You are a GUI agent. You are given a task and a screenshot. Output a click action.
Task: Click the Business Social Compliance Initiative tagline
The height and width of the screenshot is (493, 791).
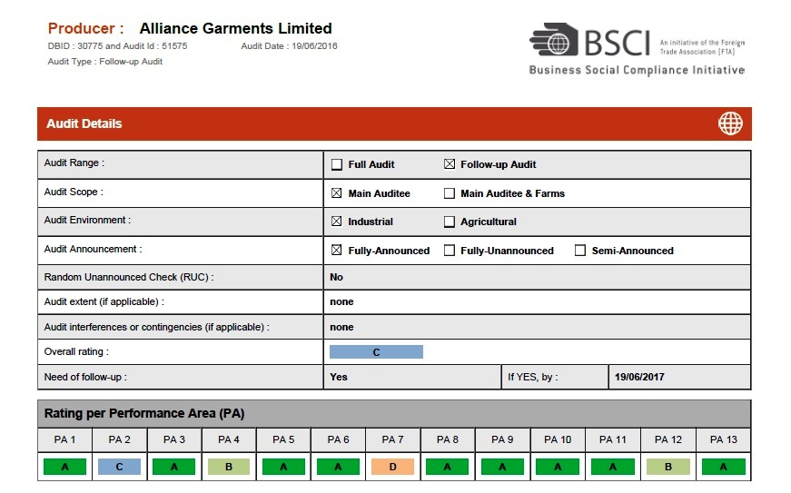[638, 70]
